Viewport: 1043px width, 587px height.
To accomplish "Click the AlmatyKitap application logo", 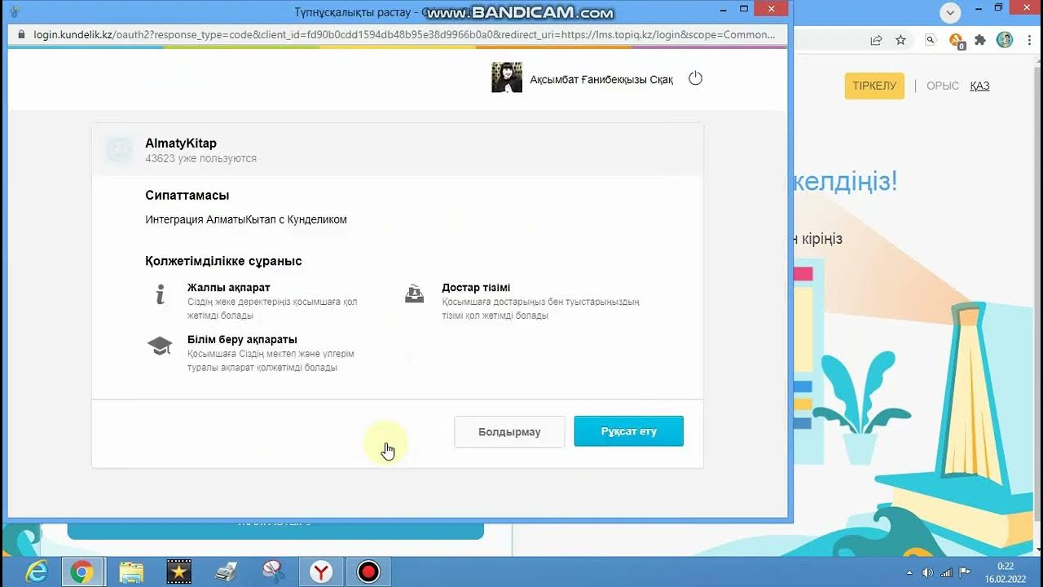I will coord(119,150).
